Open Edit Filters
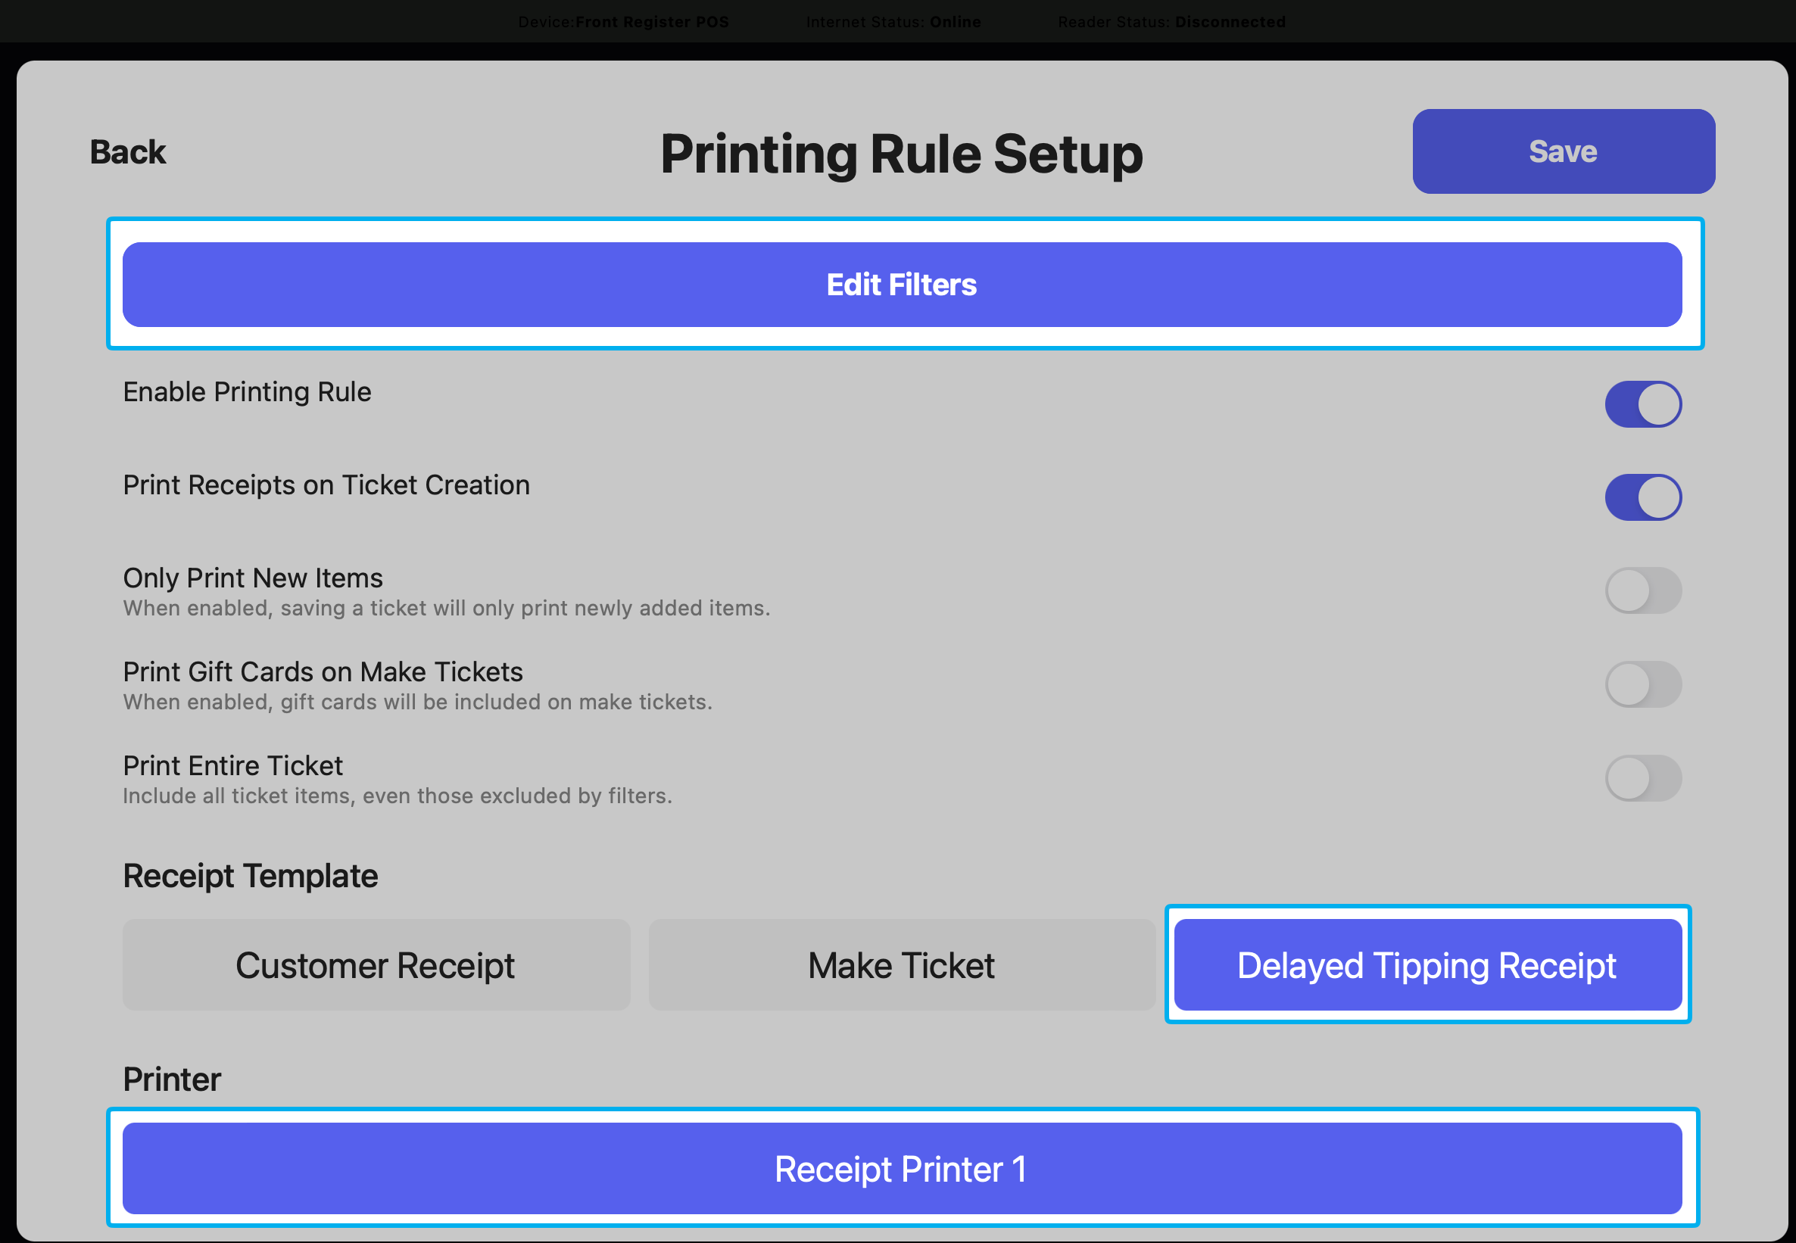The image size is (1796, 1243). (901, 285)
